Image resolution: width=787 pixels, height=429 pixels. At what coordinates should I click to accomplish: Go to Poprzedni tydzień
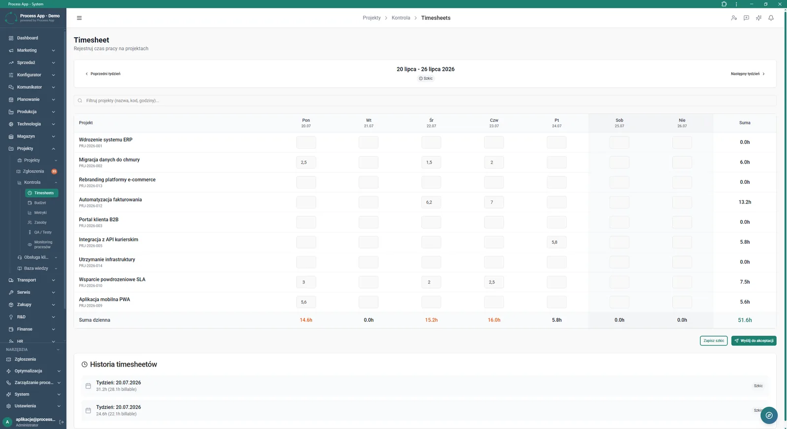(103, 74)
